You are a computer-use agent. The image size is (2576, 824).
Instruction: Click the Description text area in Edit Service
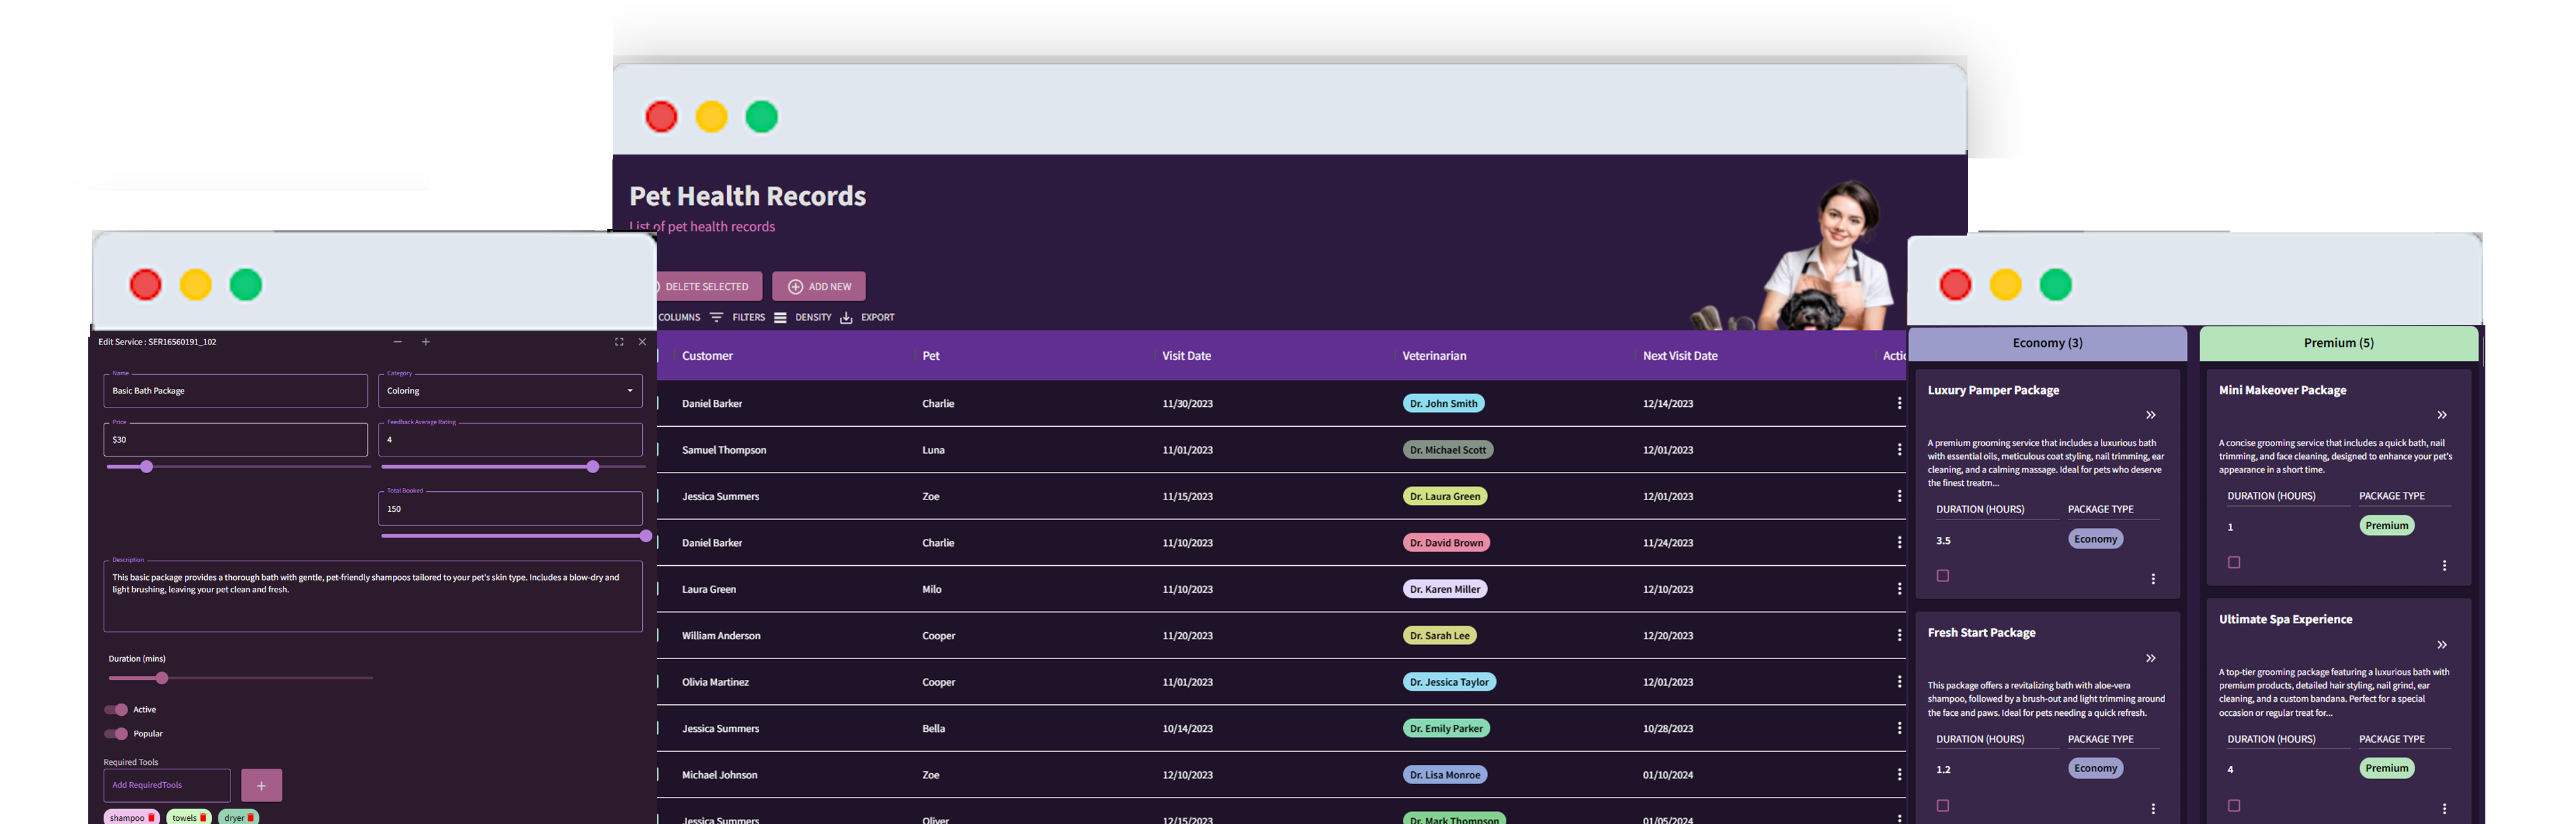[x=373, y=596]
